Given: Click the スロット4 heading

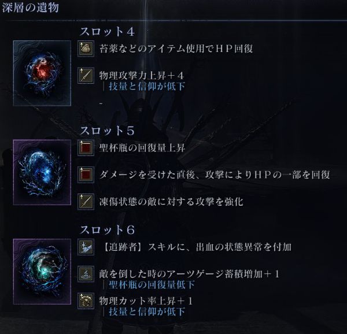Looking at the screenshot, I should click(107, 31).
